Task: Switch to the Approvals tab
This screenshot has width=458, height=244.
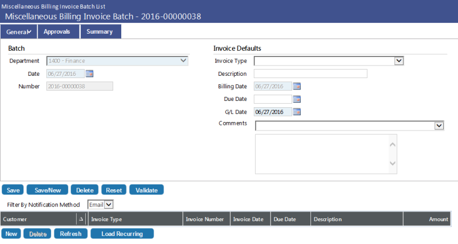Action: pos(57,32)
